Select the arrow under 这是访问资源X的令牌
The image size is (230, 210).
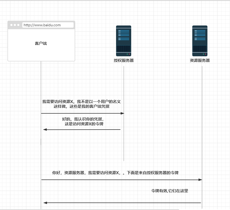(x=82, y=130)
